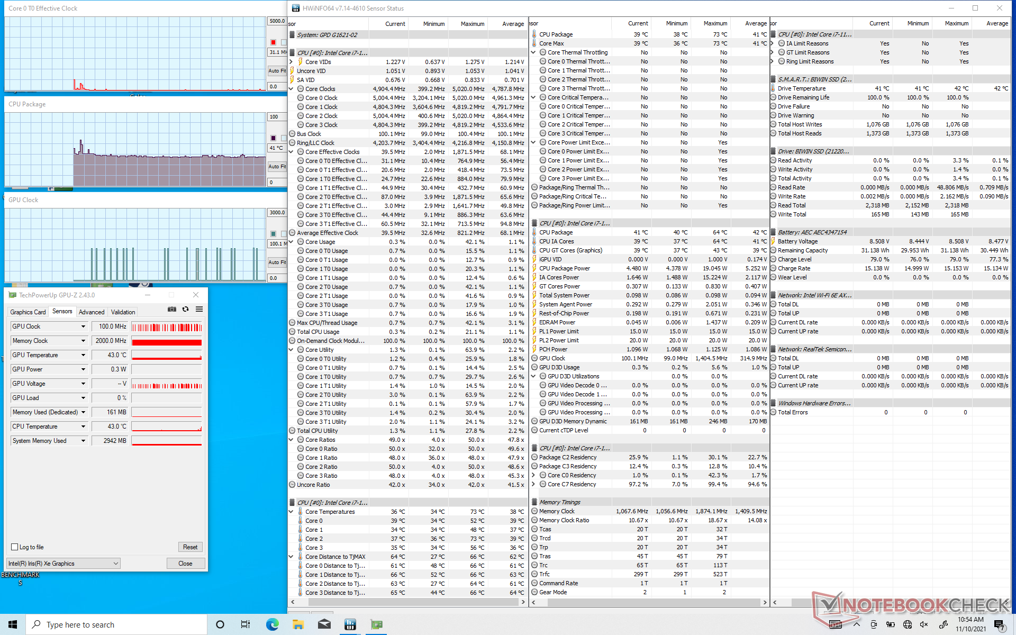Click the Windows search box

pyautogui.click(x=116, y=624)
